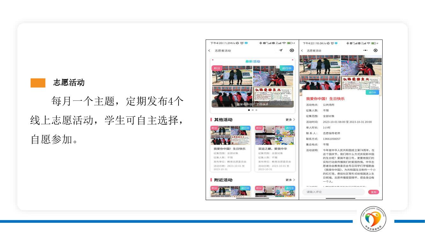Click the China Volunteers Association logo
The image size is (425, 239).
[x=373, y=219]
